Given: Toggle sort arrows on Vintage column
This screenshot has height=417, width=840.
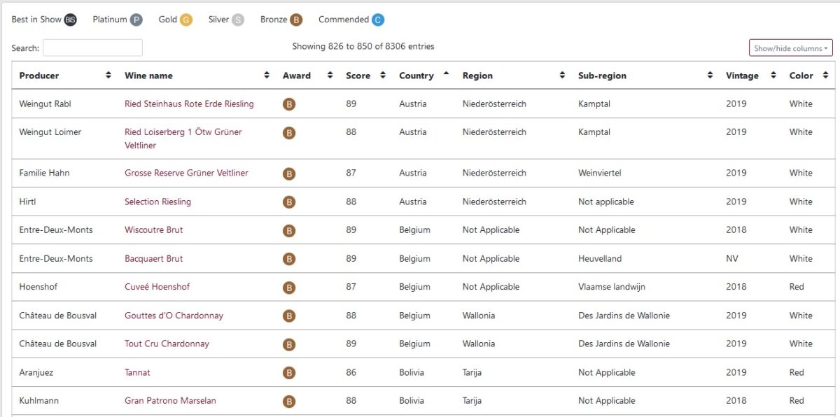Looking at the screenshot, I should (773, 76).
